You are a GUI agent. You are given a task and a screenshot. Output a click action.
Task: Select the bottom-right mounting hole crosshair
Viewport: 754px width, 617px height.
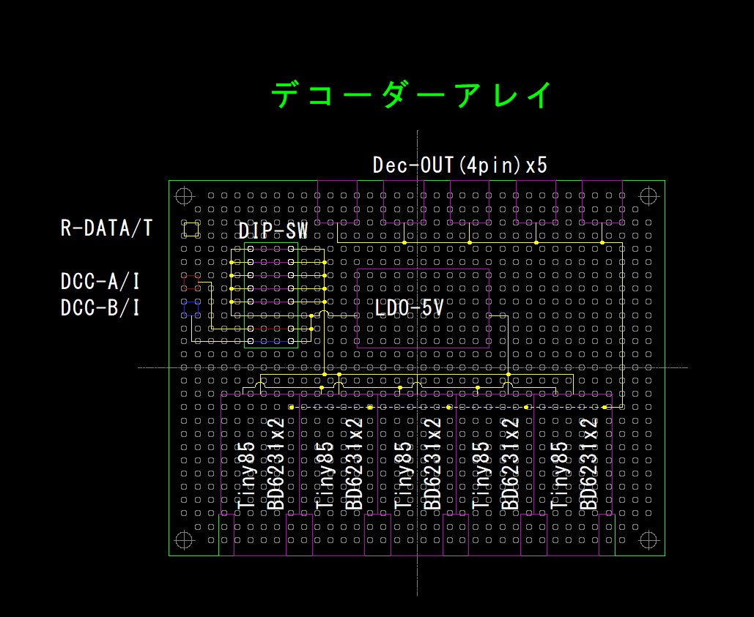(648, 540)
